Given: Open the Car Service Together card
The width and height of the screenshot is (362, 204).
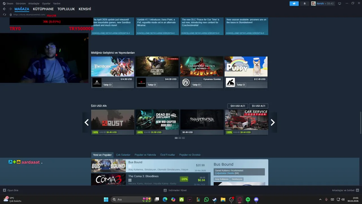Looking at the screenshot, I should (247, 122).
